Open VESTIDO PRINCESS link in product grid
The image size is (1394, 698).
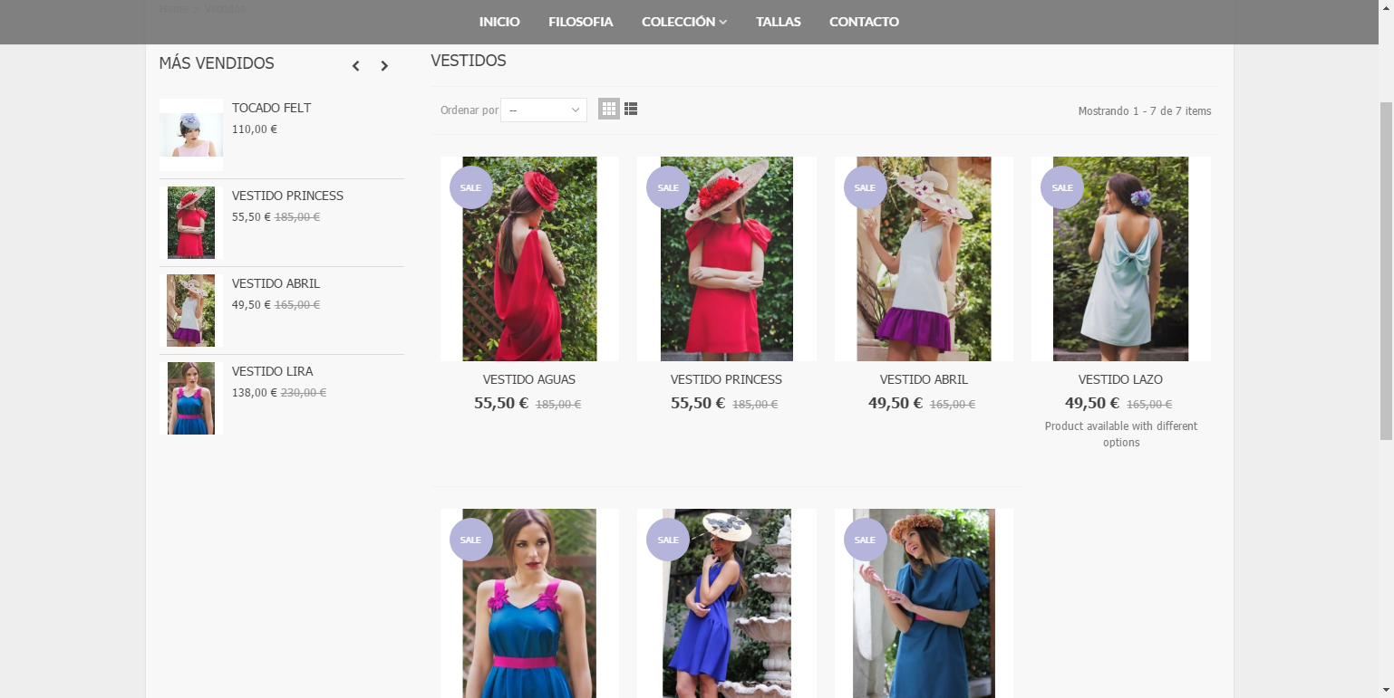pyautogui.click(x=726, y=379)
